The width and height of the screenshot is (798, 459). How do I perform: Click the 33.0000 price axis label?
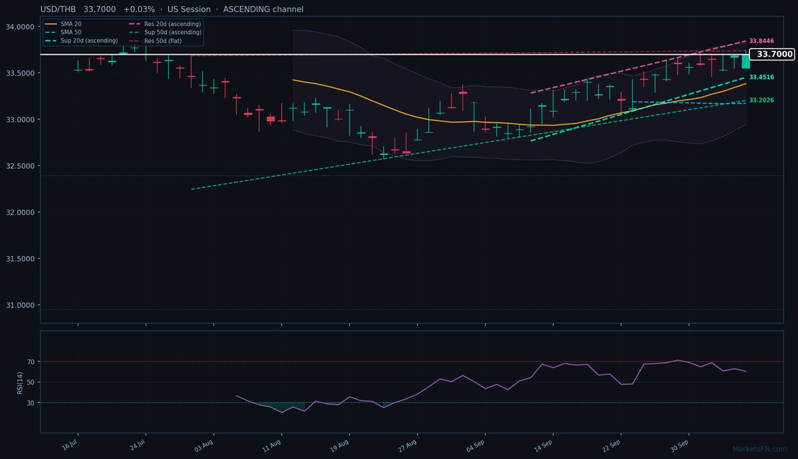click(x=21, y=120)
